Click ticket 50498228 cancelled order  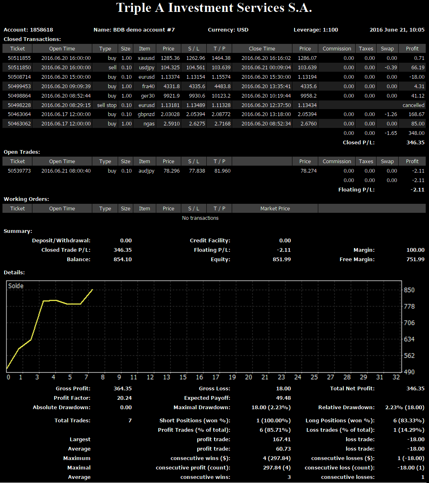point(19,105)
